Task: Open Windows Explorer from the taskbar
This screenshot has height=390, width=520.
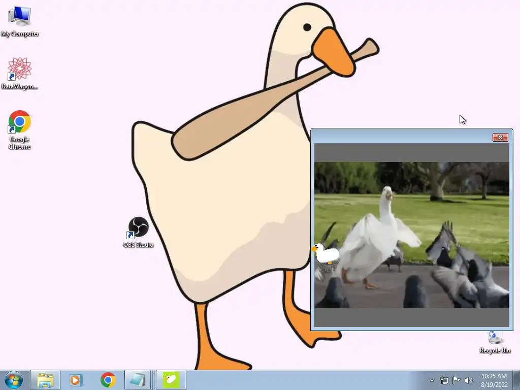Action: point(45,380)
